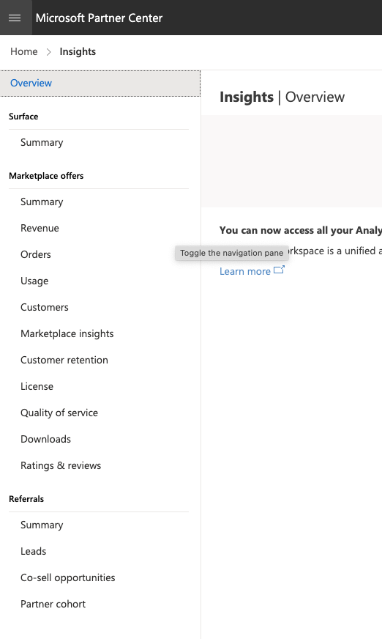Viewport: 382px width, 639px height.
Task: Click the Surface section heading
Action: [x=23, y=117]
